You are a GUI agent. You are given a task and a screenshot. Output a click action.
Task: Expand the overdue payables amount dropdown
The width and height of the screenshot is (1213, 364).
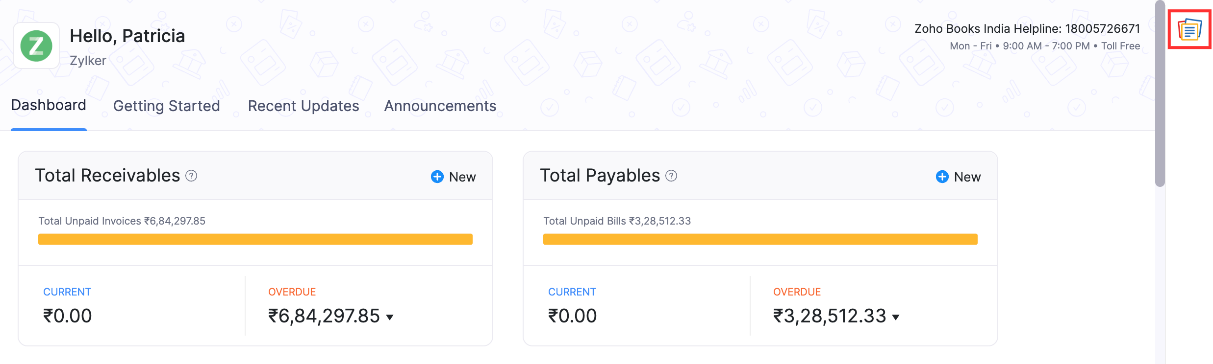(896, 318)
